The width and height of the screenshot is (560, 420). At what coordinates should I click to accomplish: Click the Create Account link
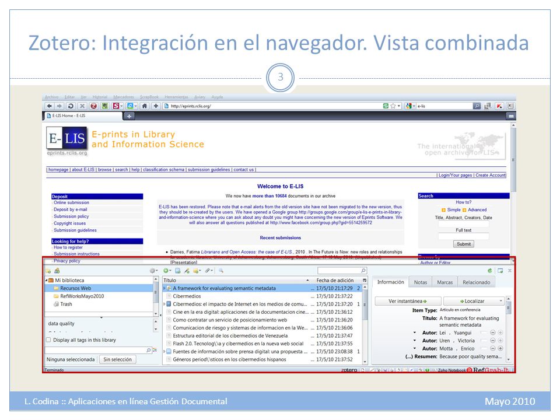pyautogui.click(x=491, y=175)
